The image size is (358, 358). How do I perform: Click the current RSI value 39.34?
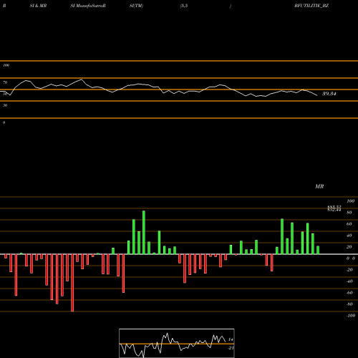click(329, 94)
